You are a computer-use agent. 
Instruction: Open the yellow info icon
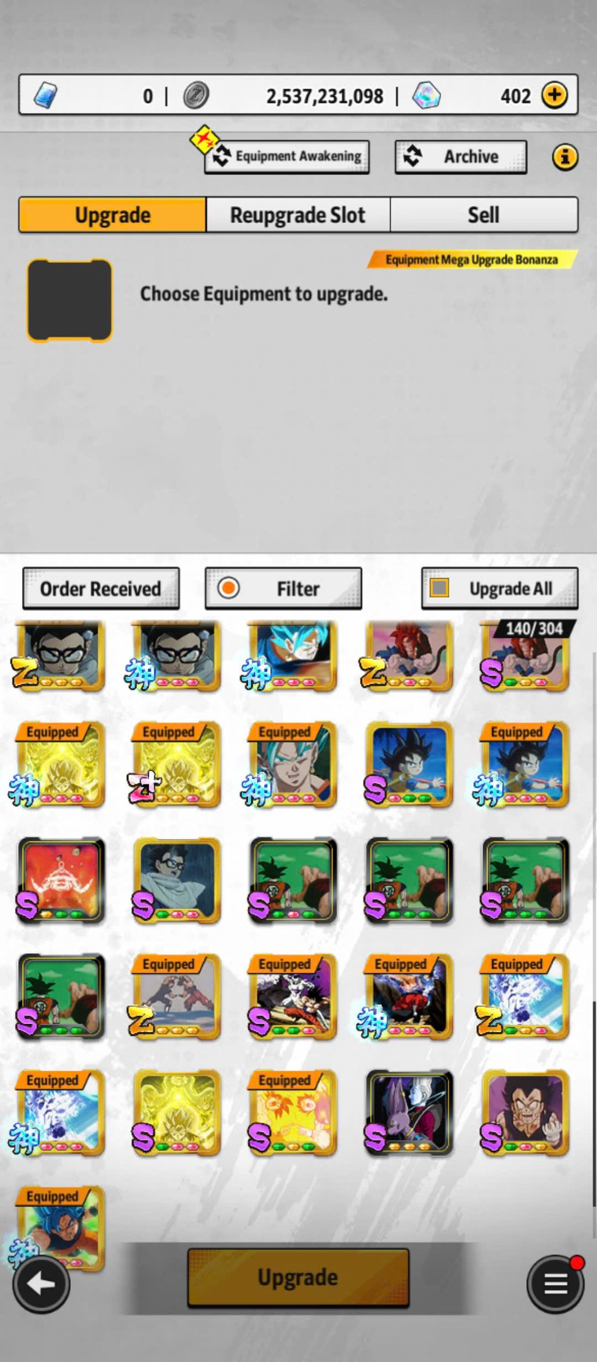point(564,157)
